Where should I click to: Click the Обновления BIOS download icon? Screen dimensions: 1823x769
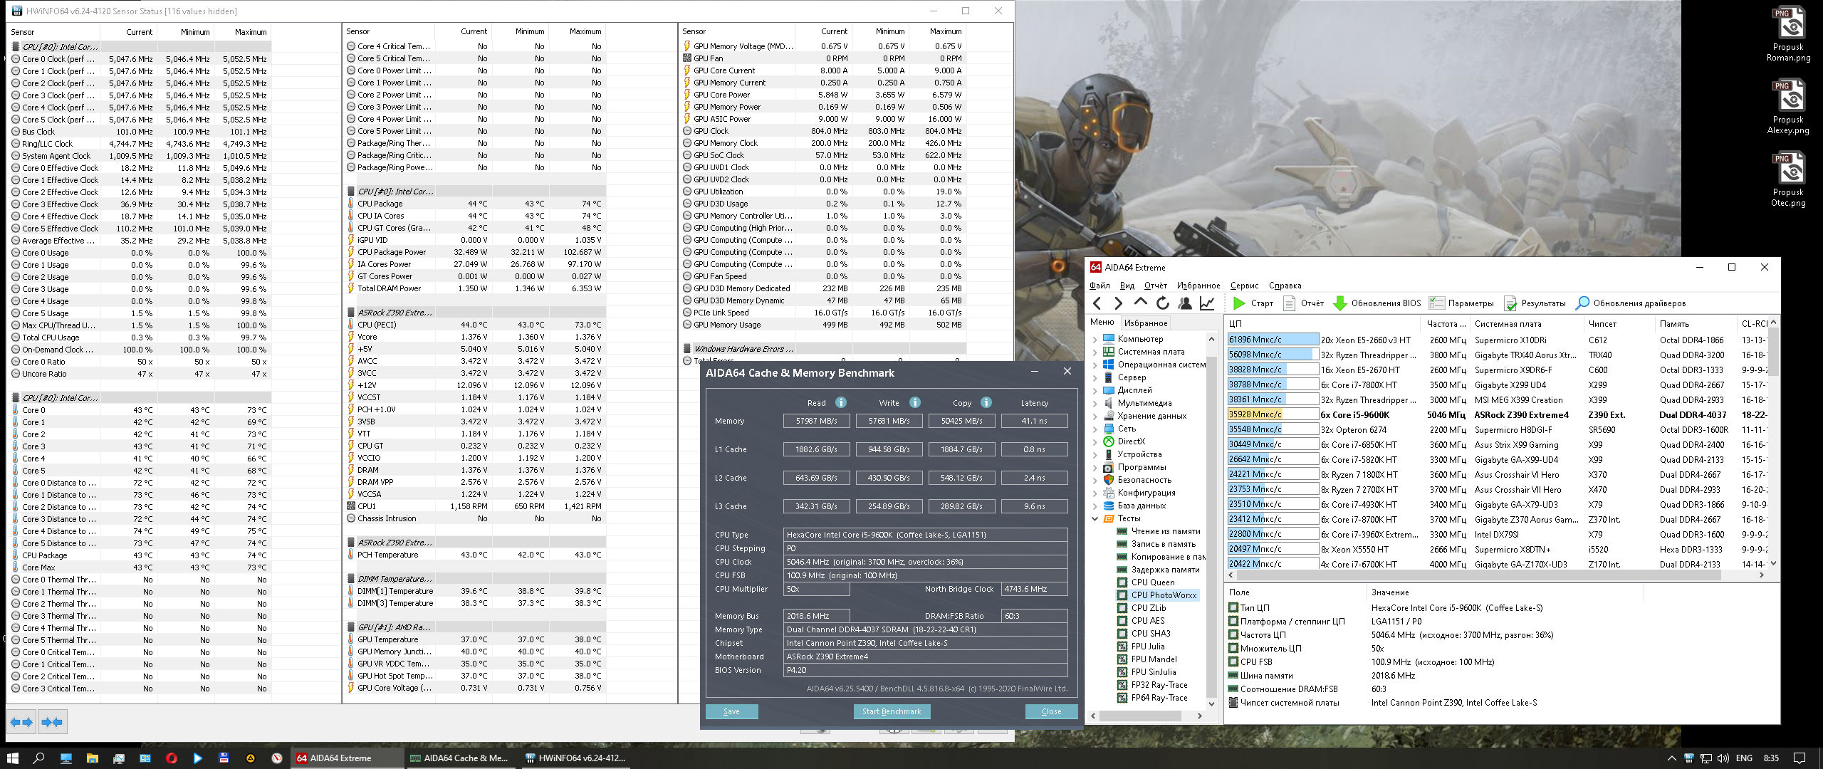point(1340,303)
